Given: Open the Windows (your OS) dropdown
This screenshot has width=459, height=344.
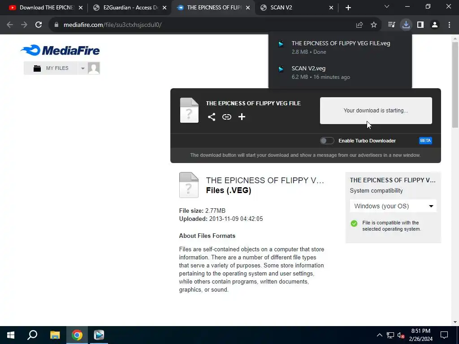Looking at the screenshot, I should pos(393,206).
